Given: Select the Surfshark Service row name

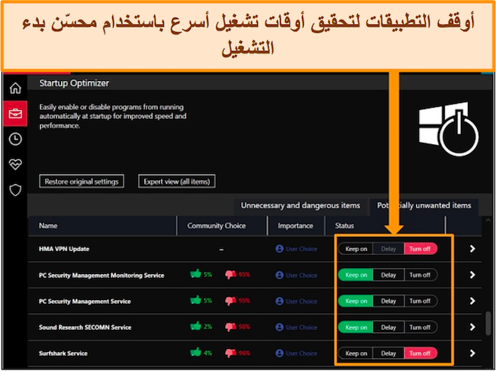Looking at the screenshot, I should (63, 353).
